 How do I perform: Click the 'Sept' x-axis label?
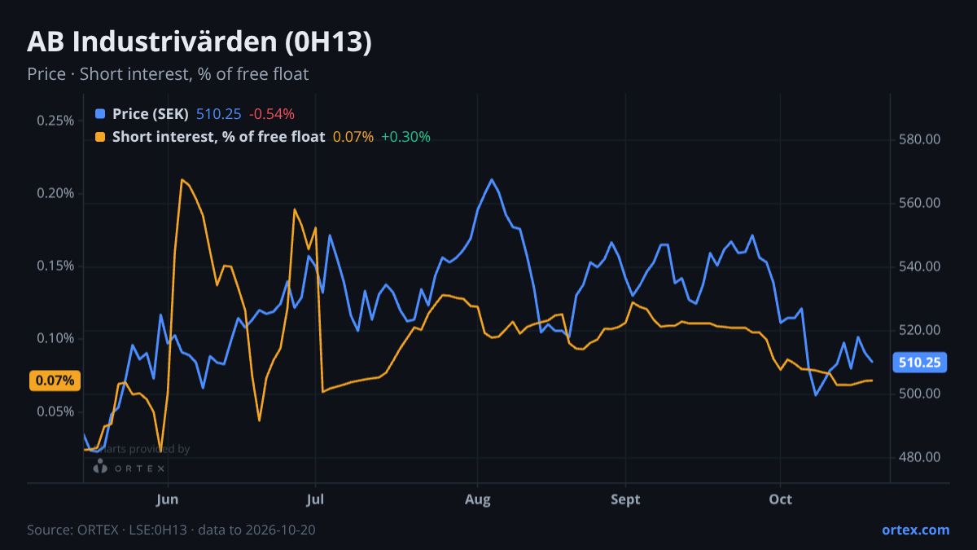coord(625,499)
